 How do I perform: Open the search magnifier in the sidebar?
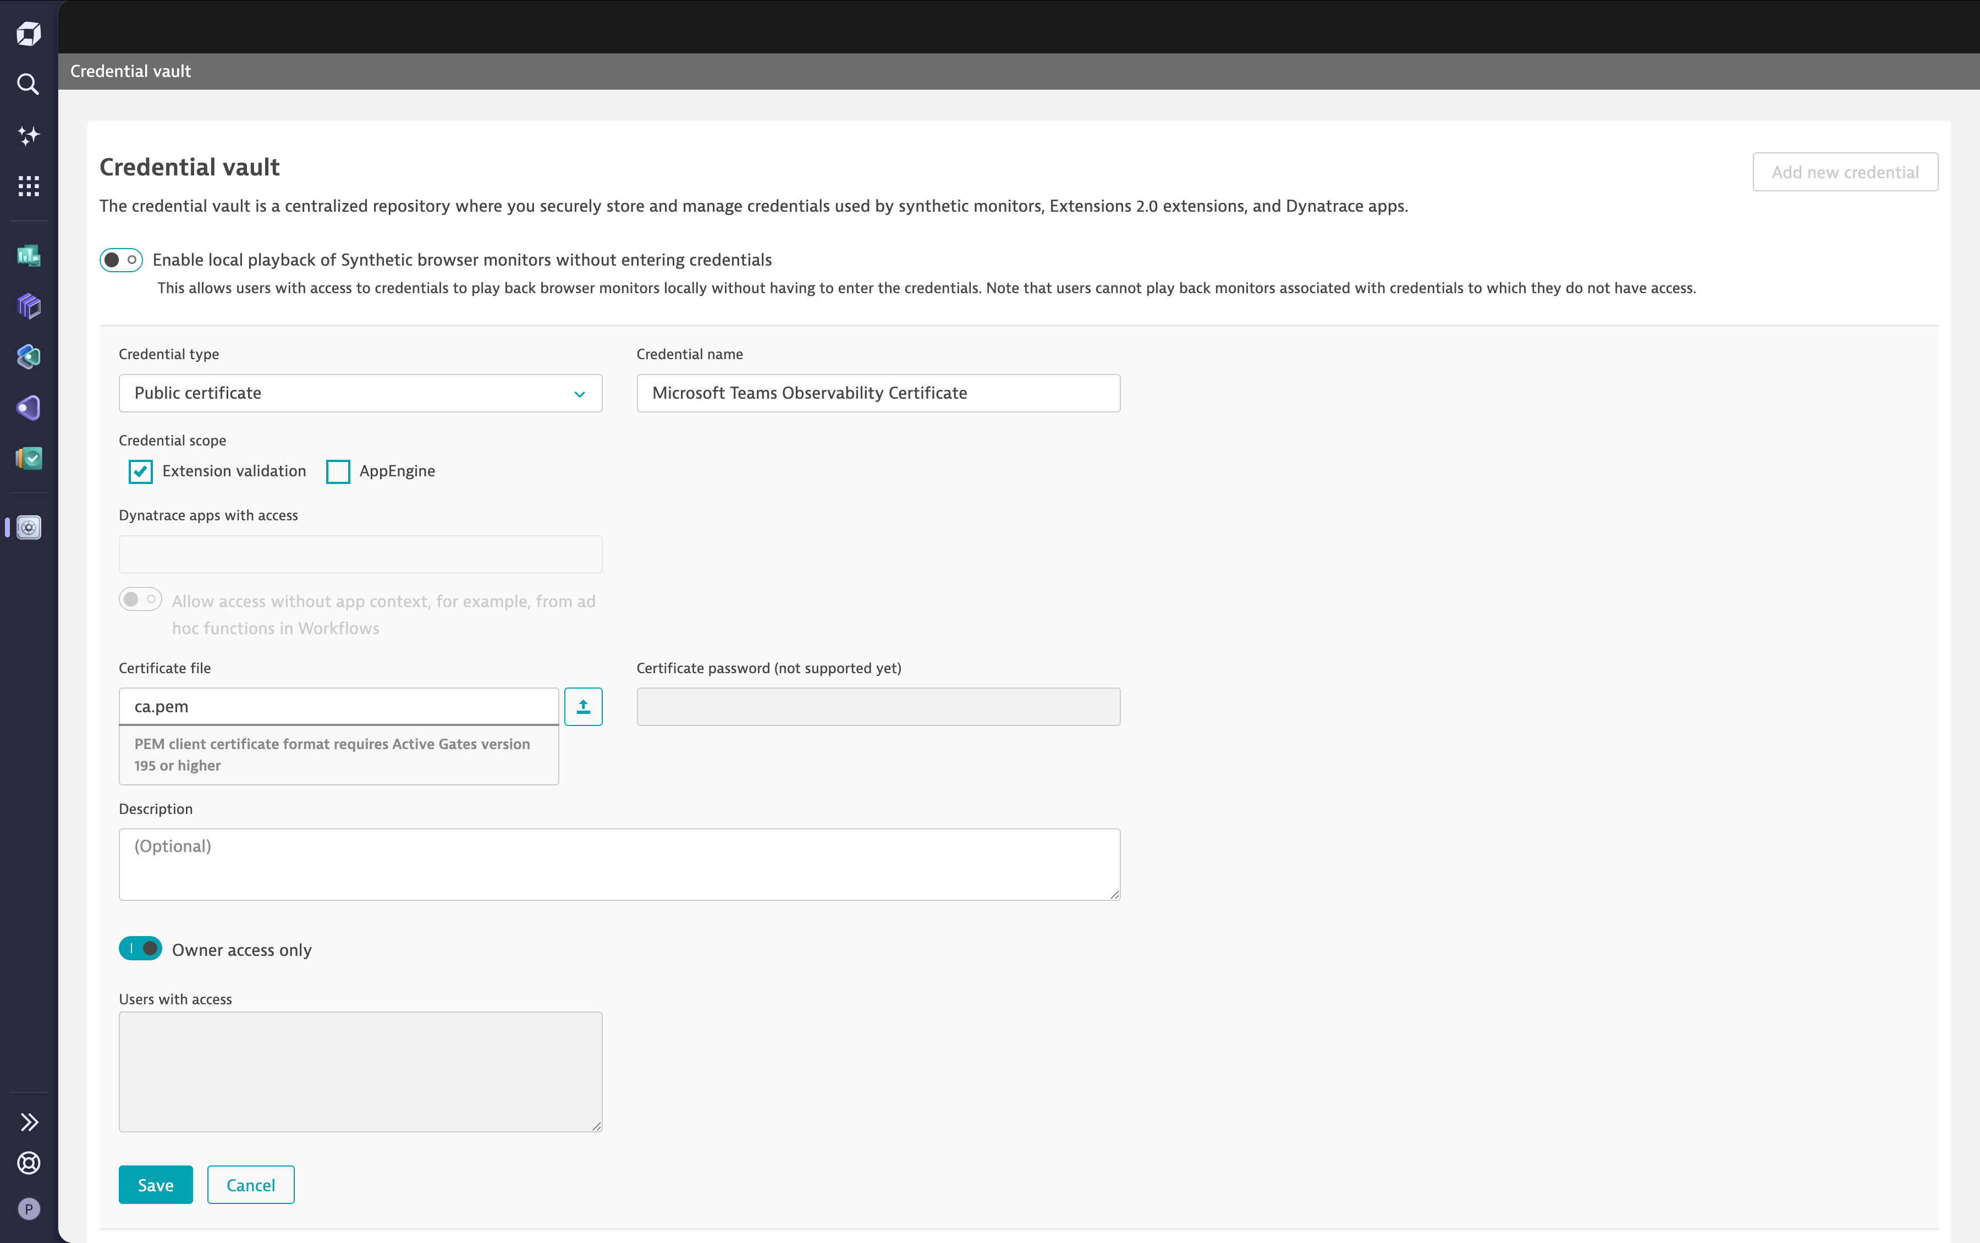[29, 84]
